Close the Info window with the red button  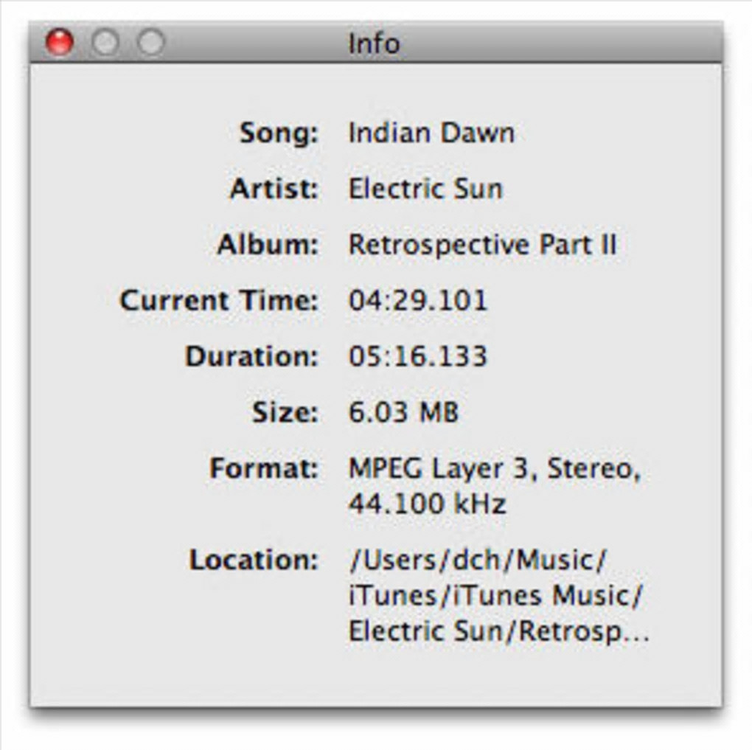pos(60,42)
